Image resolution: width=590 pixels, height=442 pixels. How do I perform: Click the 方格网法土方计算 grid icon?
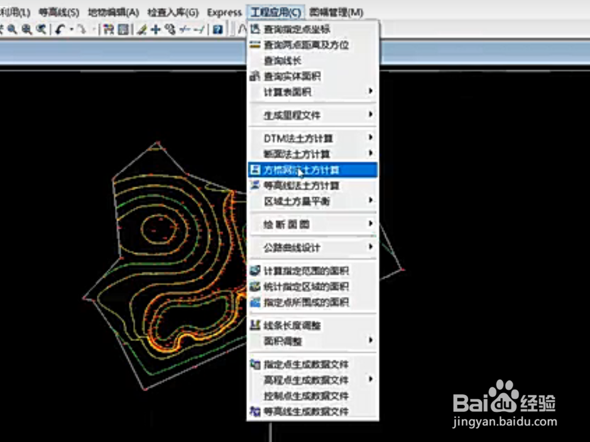tap(256, 170)
